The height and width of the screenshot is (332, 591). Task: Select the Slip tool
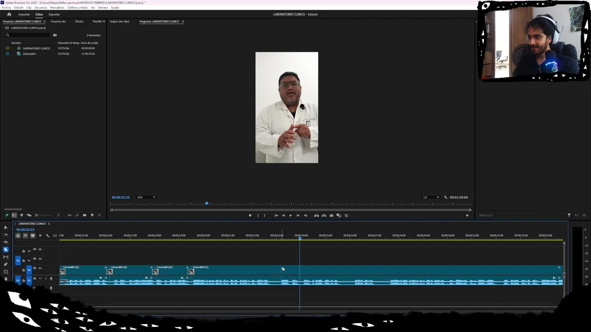click(x=6, y=257)
